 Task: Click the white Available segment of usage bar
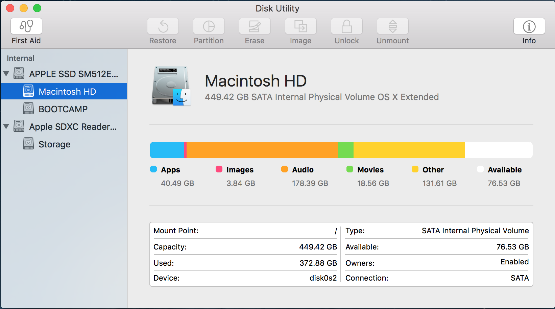pos(499,150)
